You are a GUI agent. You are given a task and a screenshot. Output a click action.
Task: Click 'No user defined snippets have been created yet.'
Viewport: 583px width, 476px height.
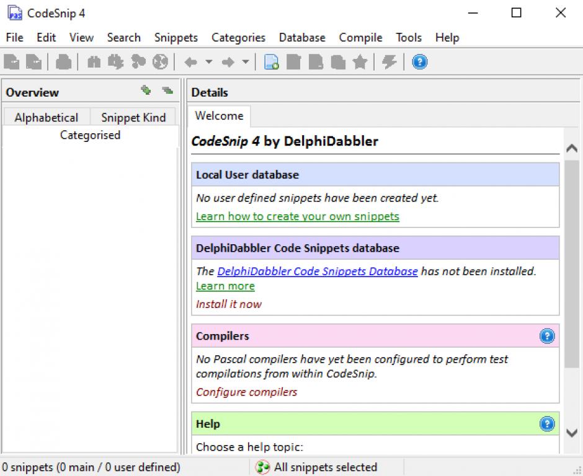point(317,198)
